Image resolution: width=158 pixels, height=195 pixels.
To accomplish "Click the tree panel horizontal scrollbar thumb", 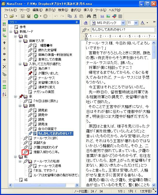I will (39, 185).
